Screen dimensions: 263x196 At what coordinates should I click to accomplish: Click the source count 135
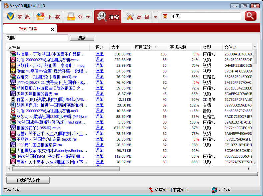pos(164,54)
